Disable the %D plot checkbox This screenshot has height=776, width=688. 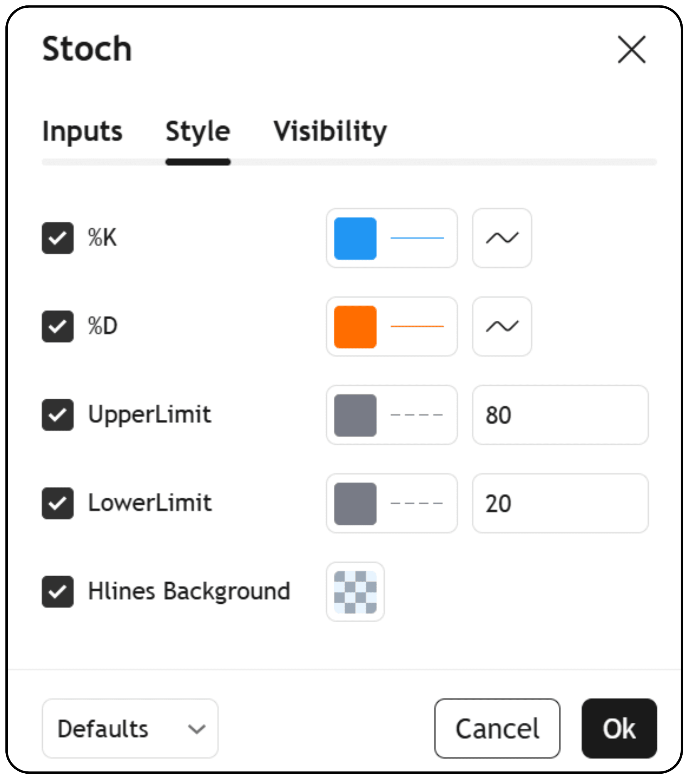point(58,326)
